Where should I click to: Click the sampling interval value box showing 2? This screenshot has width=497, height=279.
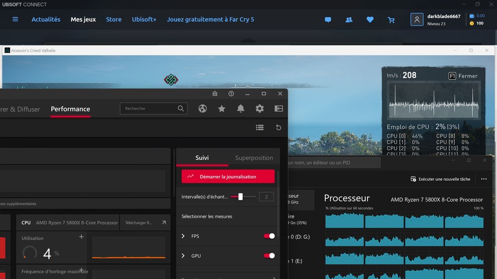tap(266, 197)
